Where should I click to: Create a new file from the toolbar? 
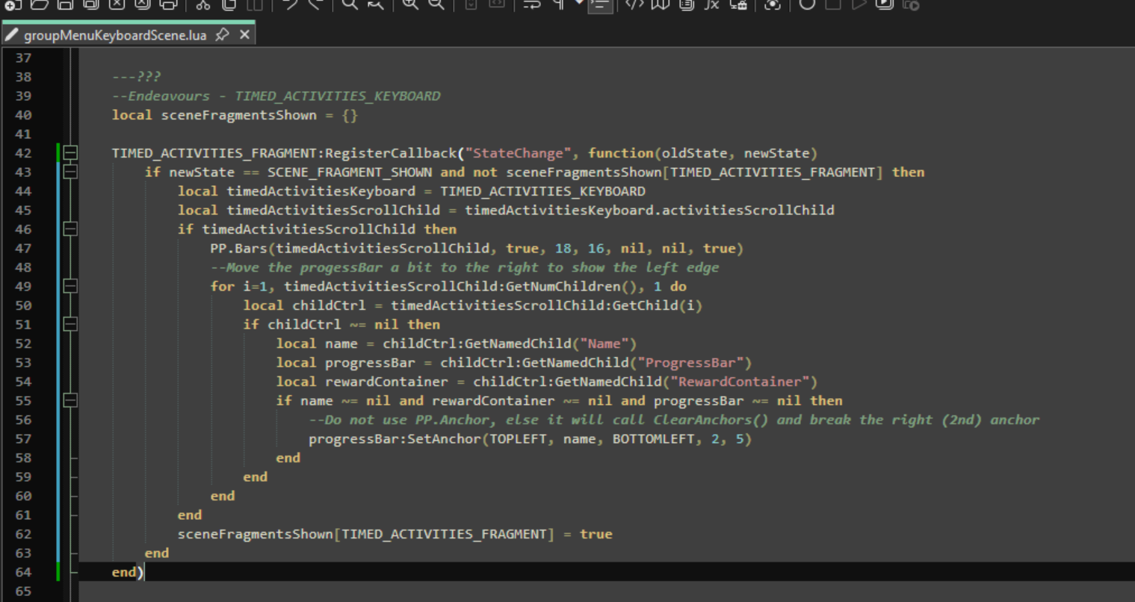pos(13,4)
